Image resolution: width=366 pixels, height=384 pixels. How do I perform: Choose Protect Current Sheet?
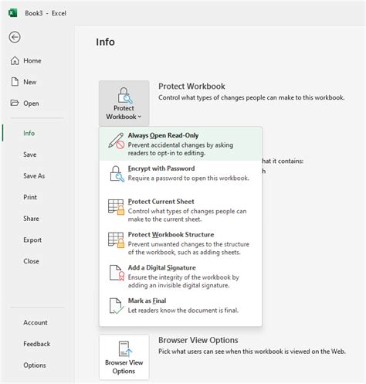point(181,210)
